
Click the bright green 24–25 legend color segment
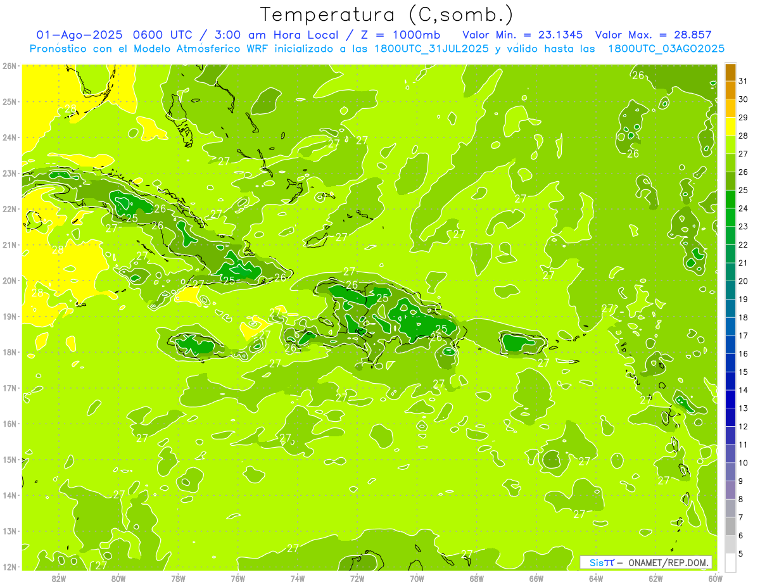[730, 199]
